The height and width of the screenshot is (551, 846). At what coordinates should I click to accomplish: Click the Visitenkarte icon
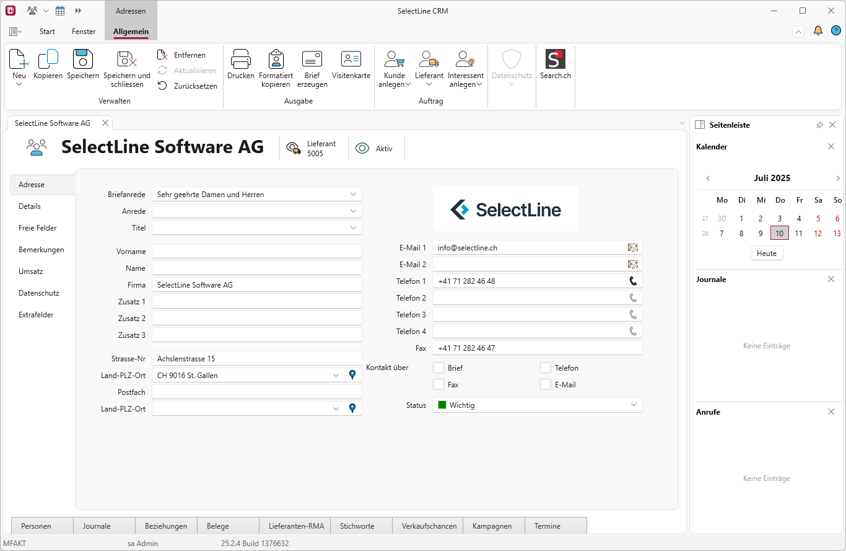point(351,59)
